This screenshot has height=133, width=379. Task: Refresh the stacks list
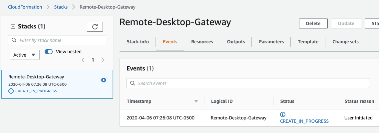point(95,27)
